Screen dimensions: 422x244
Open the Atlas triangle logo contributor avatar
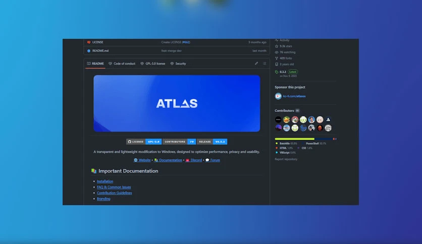point(328,119)
